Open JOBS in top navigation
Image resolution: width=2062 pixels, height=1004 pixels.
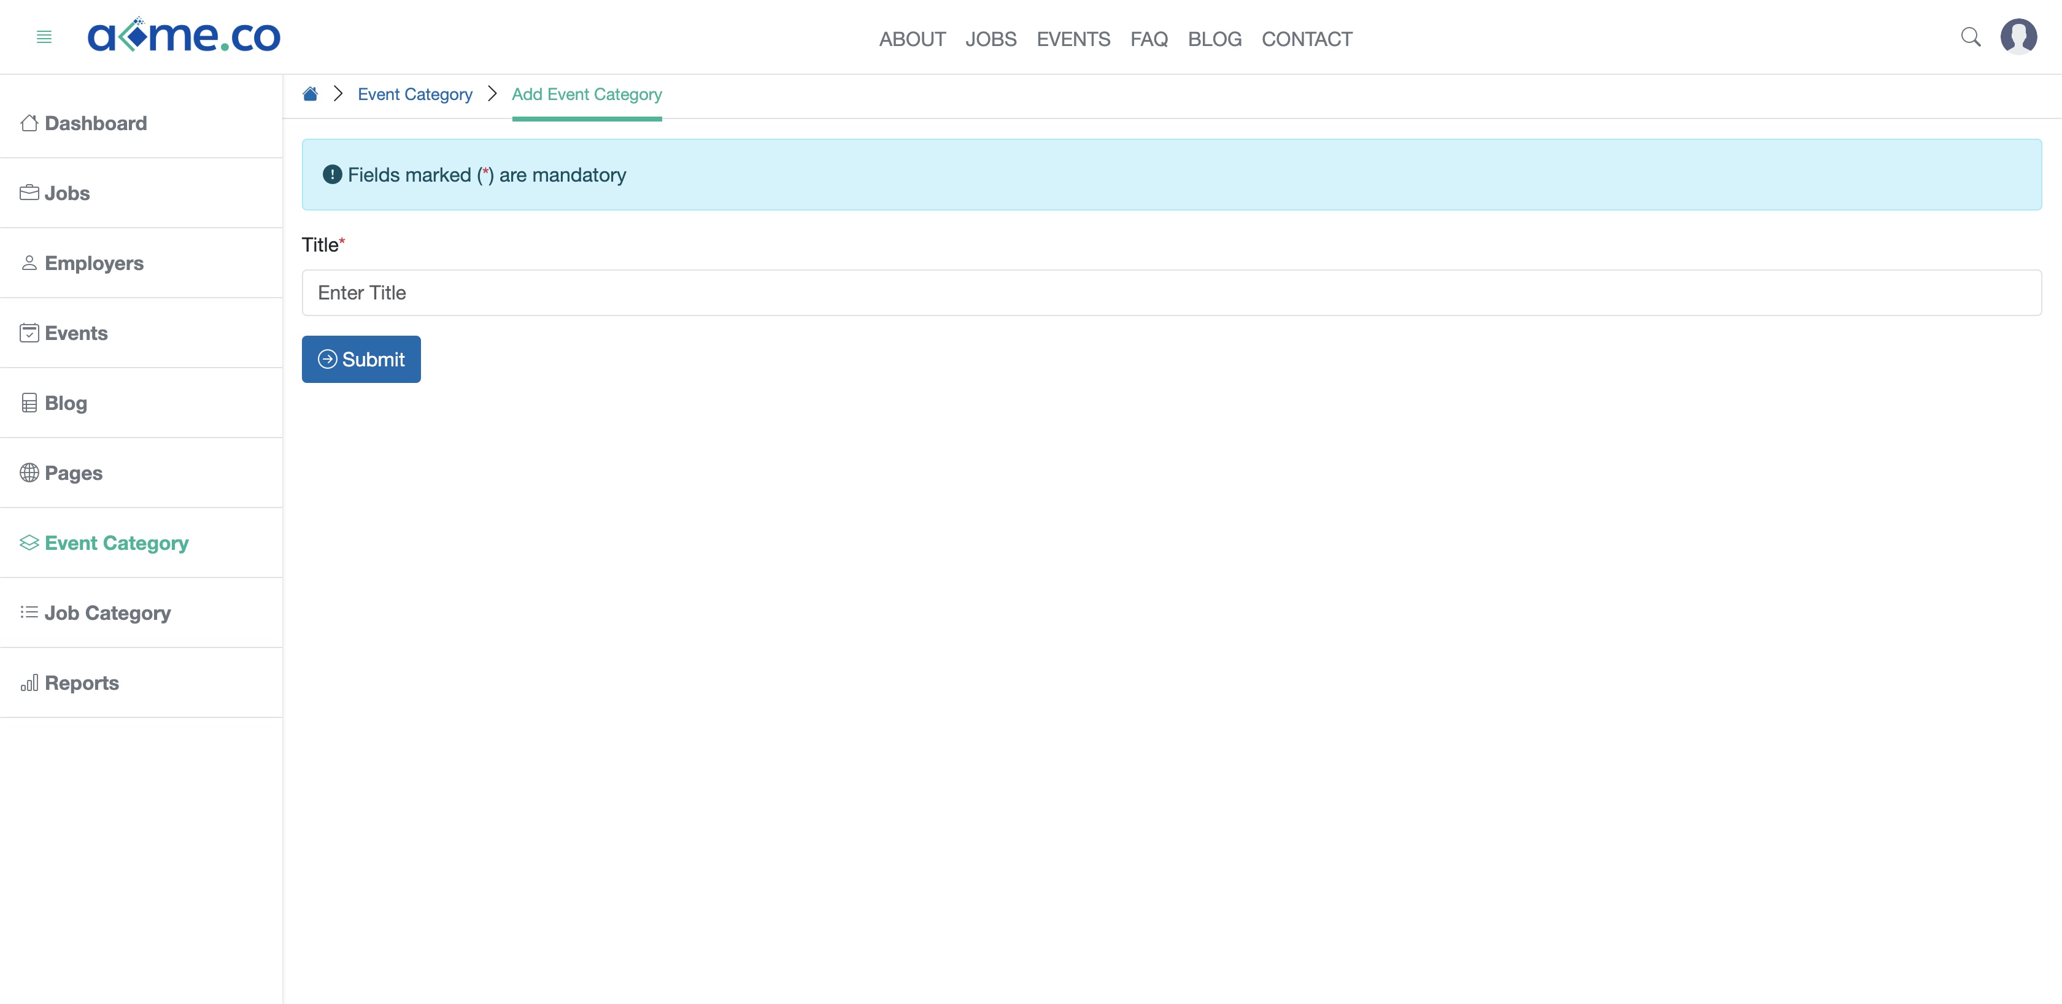pos(991,39)
